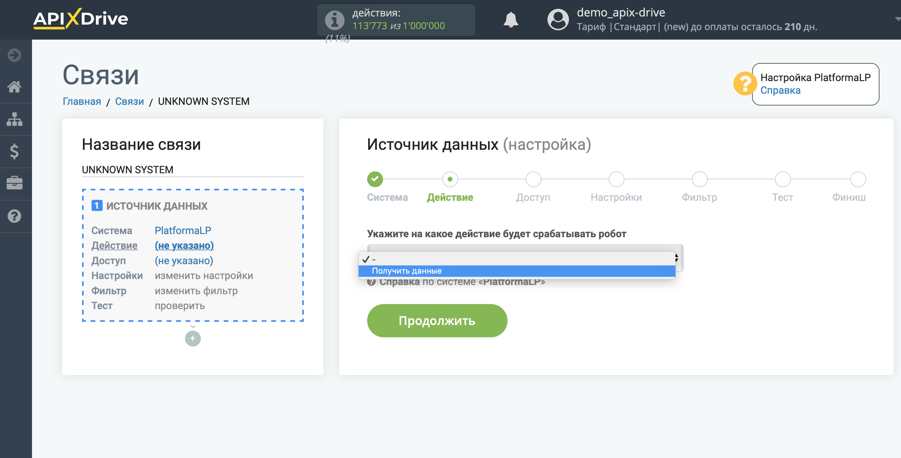Click 'ИСТОЧНИК ДАННЫХ' block heading

(157, 206)
